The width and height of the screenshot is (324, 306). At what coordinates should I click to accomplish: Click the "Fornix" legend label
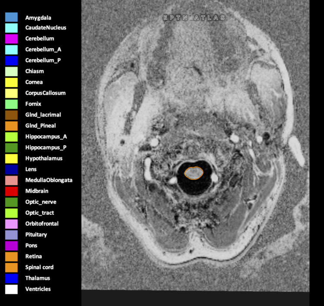tap(33, 104)
